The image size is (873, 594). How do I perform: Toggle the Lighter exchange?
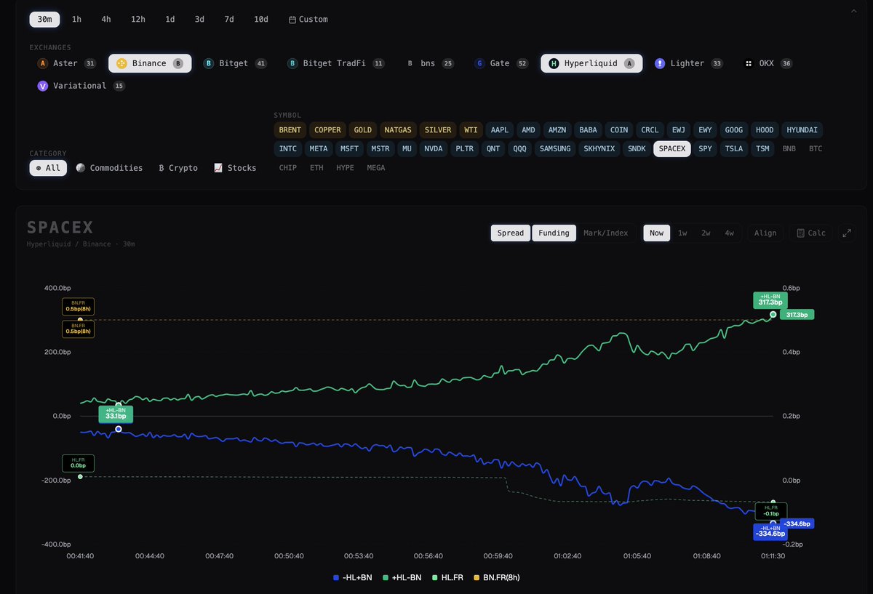[689, 63]
